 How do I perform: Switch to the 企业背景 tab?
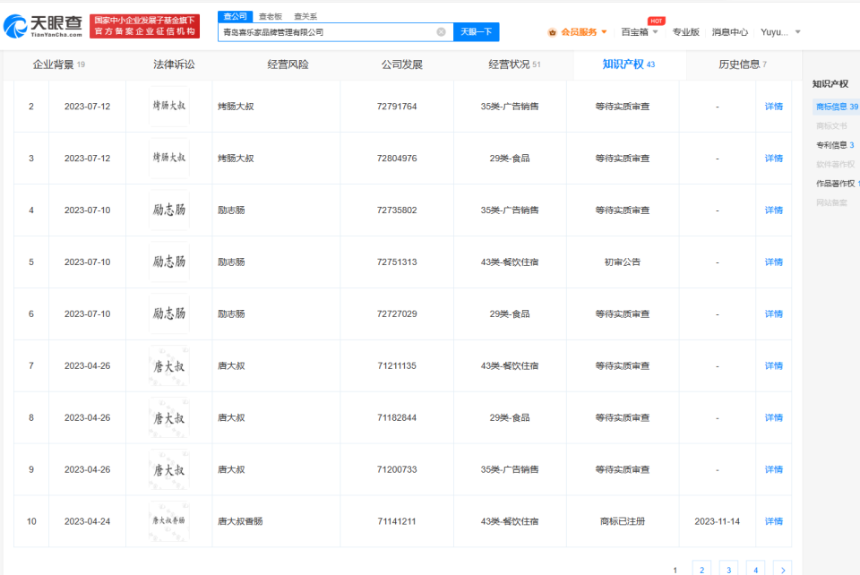54,64
